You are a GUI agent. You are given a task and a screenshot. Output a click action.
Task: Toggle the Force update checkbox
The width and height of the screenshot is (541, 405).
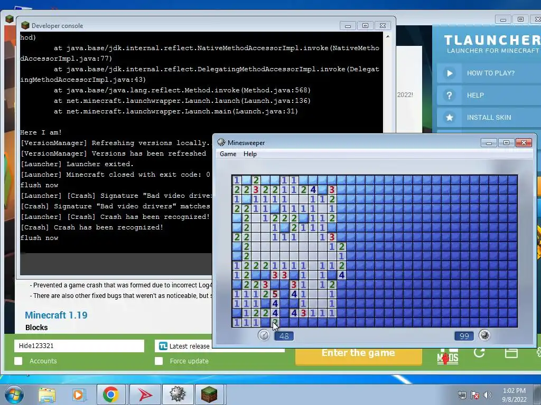click(158, 361)
